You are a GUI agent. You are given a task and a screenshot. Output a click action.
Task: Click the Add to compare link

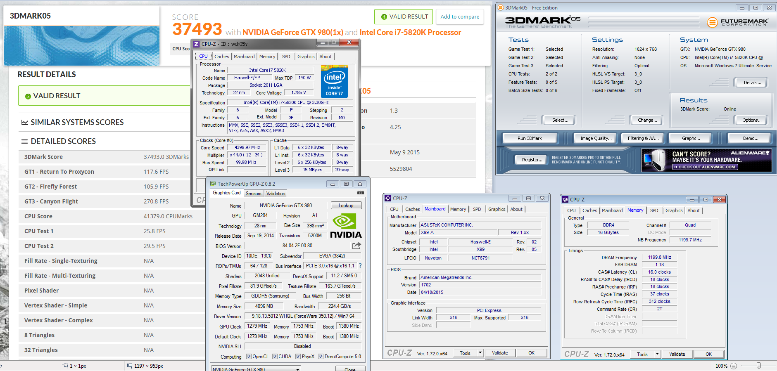(x=460, y=17)
